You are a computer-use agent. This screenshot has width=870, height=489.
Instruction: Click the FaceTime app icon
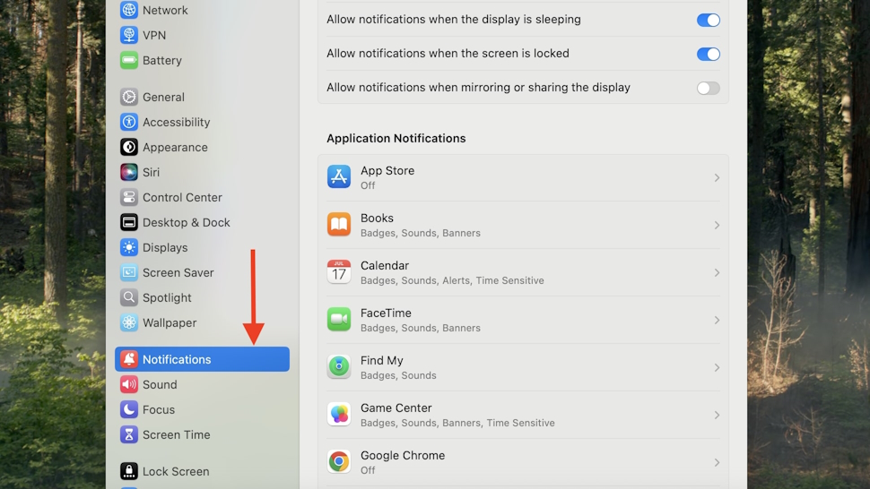[x=338, y=319]
